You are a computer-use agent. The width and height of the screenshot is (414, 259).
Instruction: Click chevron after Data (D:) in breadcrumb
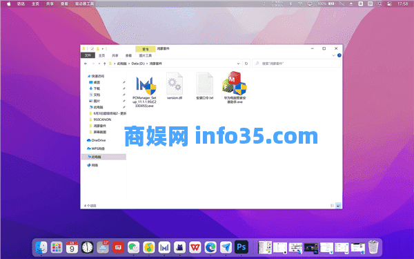tap(147, 64)
